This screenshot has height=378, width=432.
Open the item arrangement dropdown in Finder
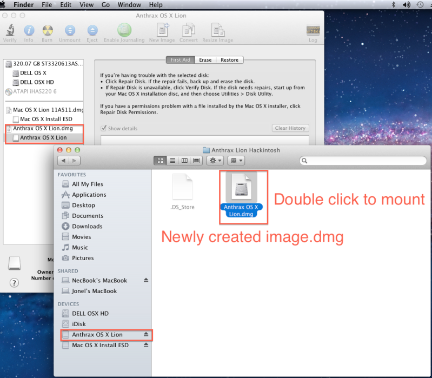pos(236,161)
